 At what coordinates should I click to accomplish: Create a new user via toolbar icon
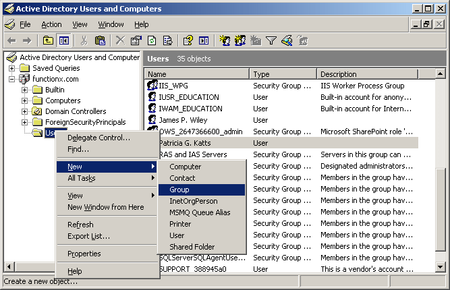pos(225,40)
